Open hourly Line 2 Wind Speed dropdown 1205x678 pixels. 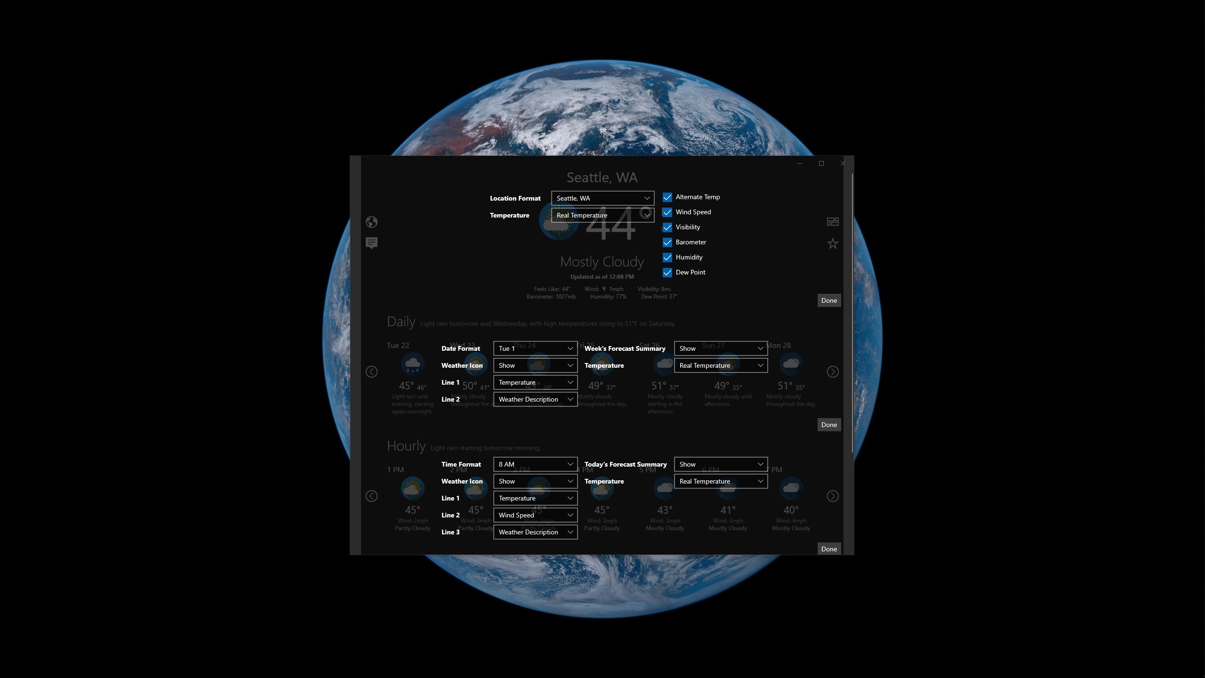coord(535,515)
